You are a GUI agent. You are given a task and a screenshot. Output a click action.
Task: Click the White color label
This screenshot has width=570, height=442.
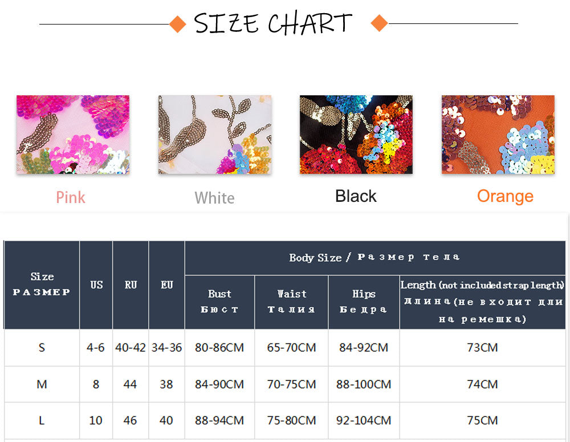pos(214,198)
